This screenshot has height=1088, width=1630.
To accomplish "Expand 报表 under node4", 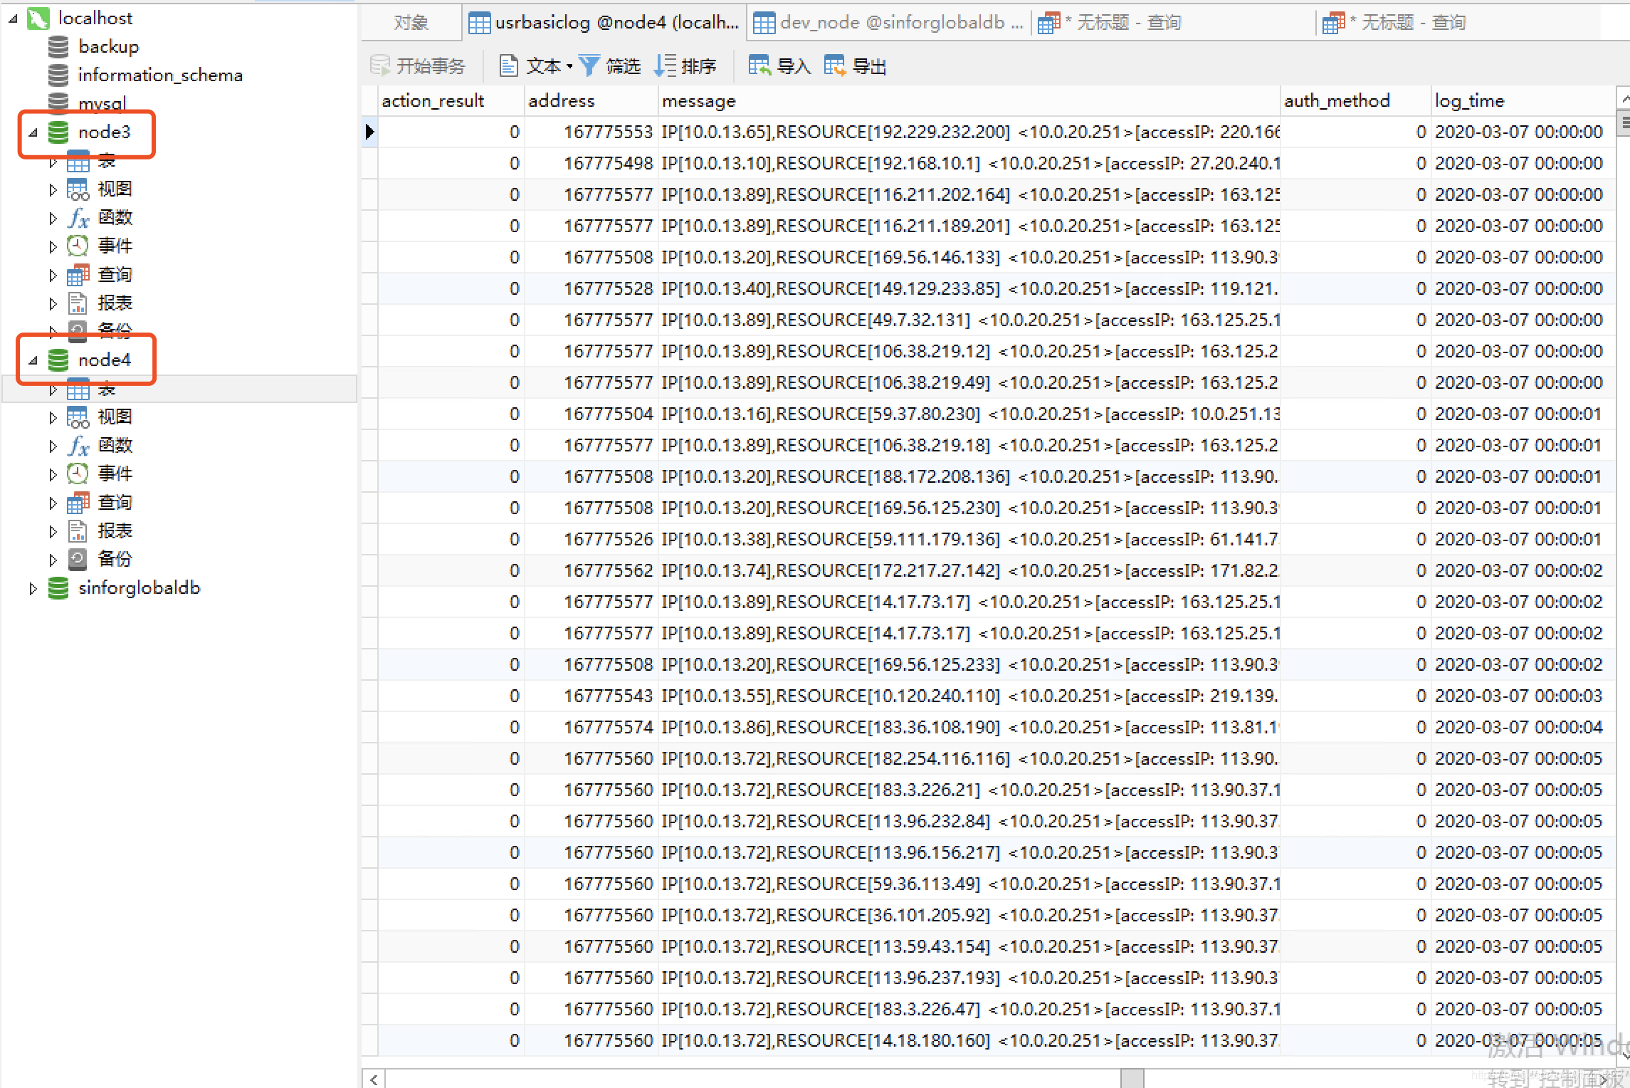I will 53,531.
